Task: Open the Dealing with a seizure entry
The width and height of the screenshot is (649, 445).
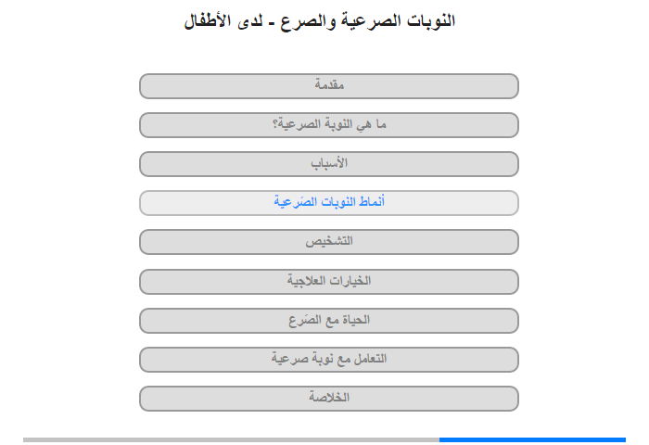Action: pyautogui.click(x=328, y=360)
